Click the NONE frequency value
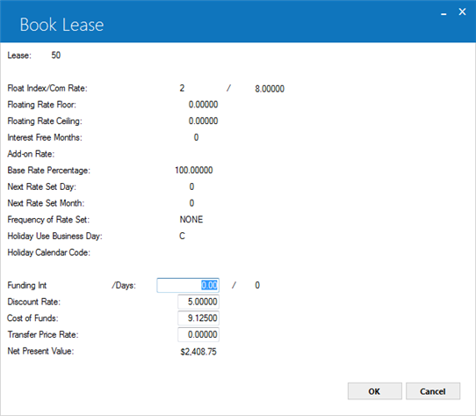The height and width of the screenshot is (416, 476). click(x=191, y=220)
